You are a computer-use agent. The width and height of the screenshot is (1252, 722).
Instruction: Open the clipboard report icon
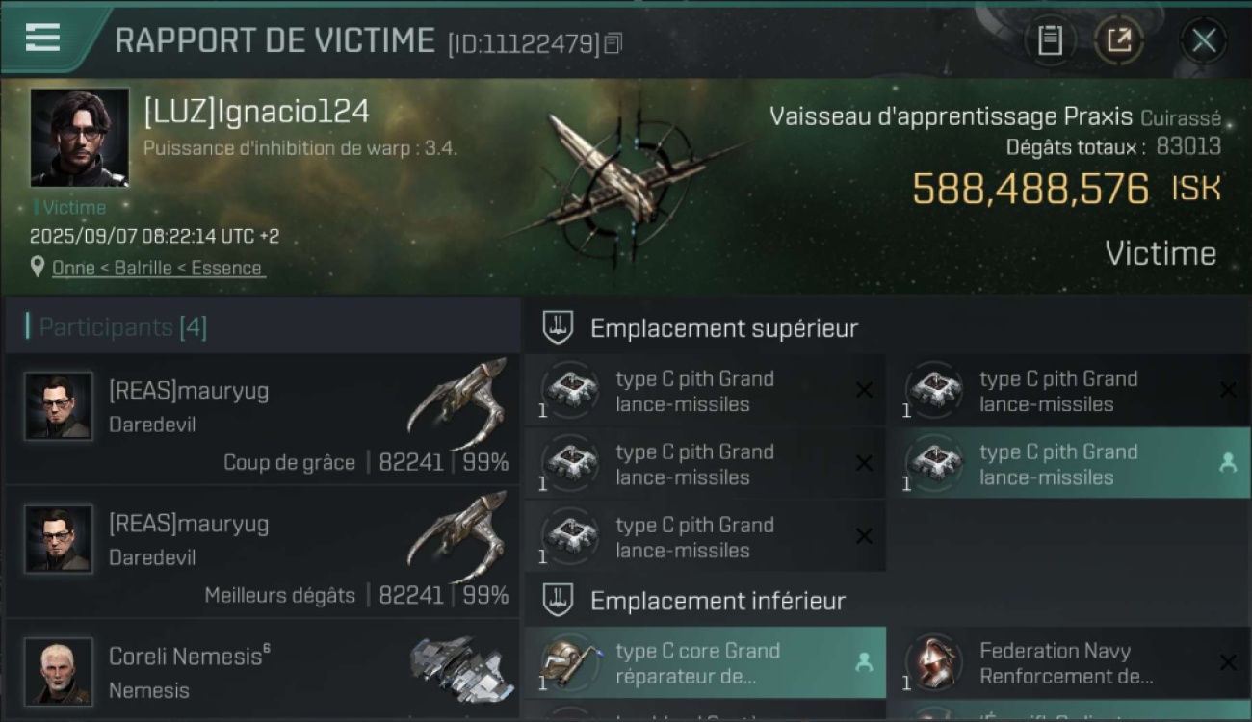1050,40
